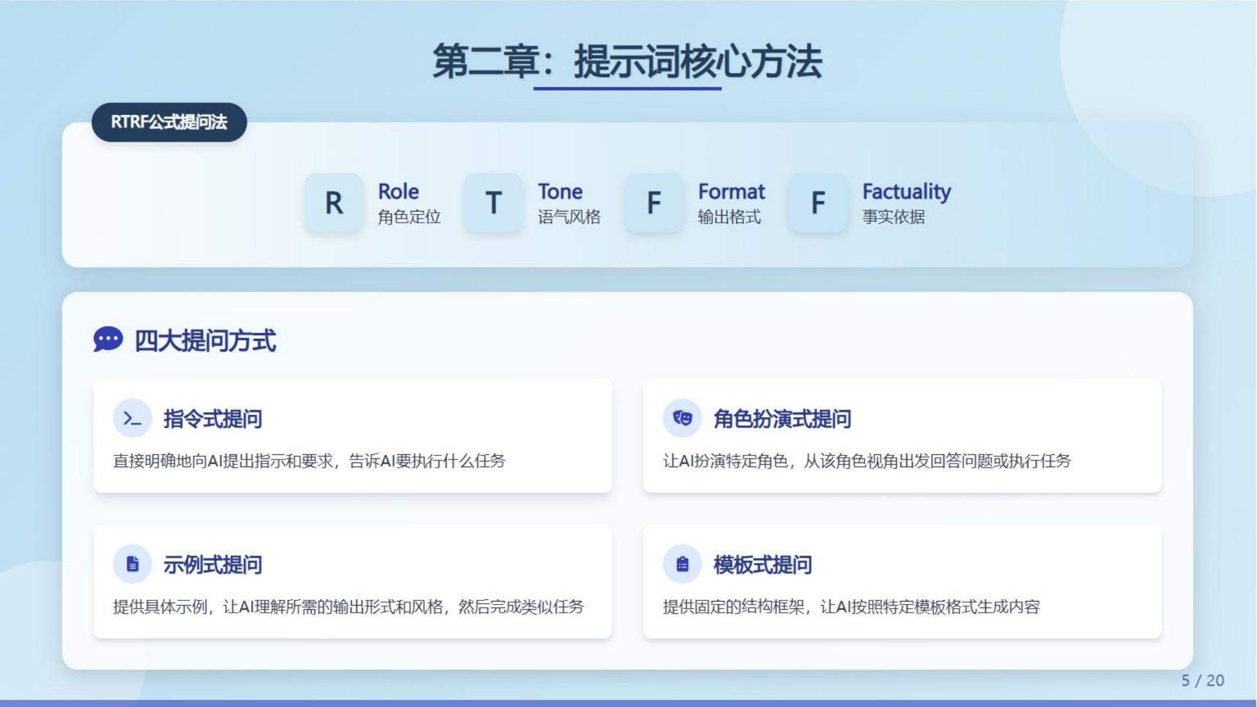Click the document icon beside 示例式提问
Viewport: 1257px width, 707px height.
coord(132,564)
